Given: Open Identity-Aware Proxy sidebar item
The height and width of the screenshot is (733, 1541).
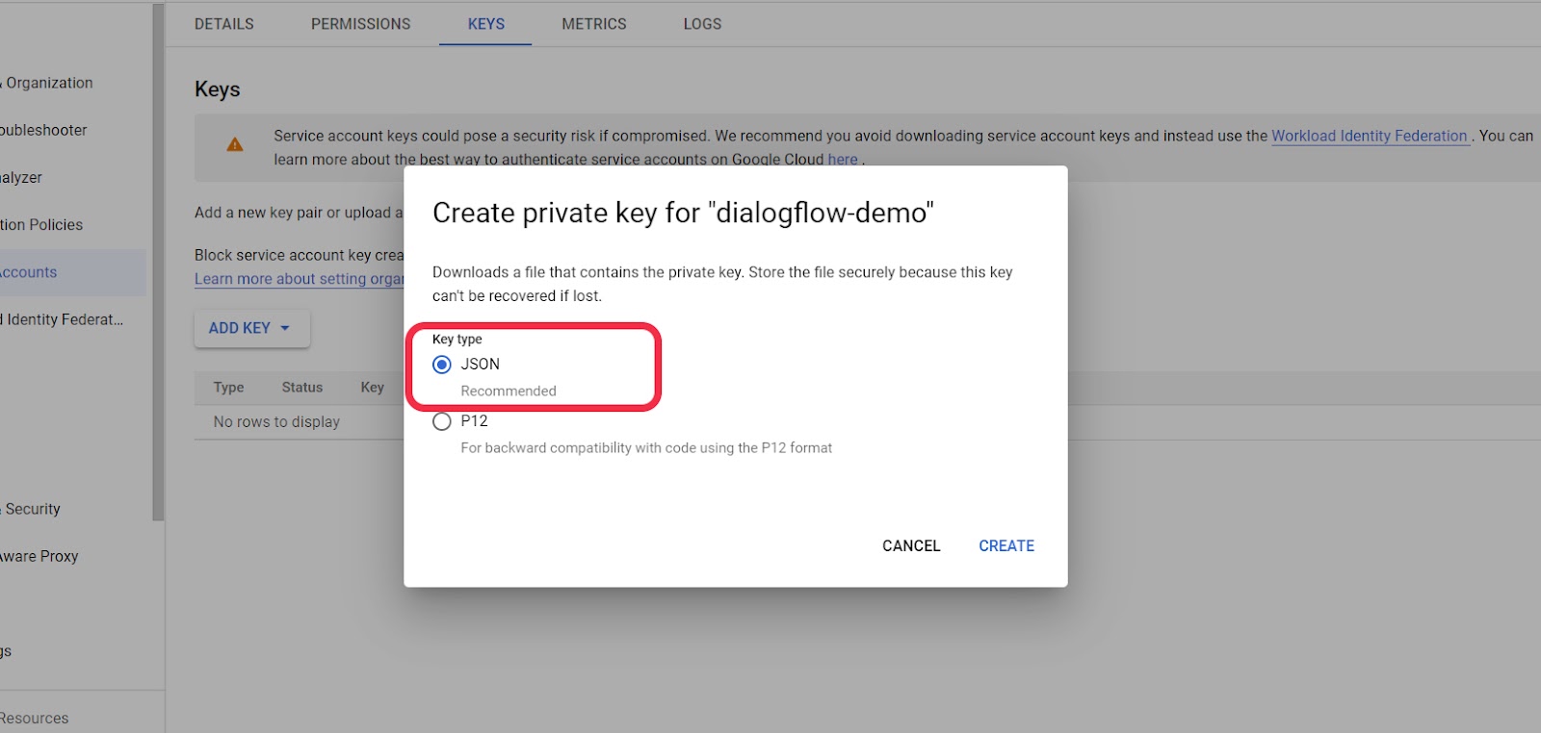Looking at the screenshot, I should 39,556.
